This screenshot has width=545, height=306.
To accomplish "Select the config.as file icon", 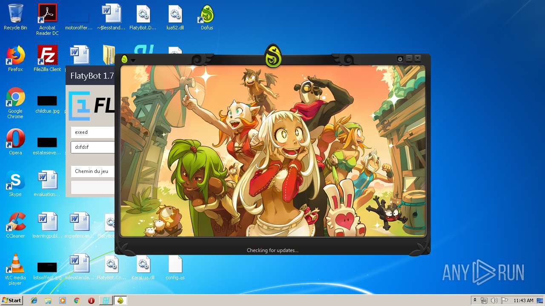I will 175,267.
